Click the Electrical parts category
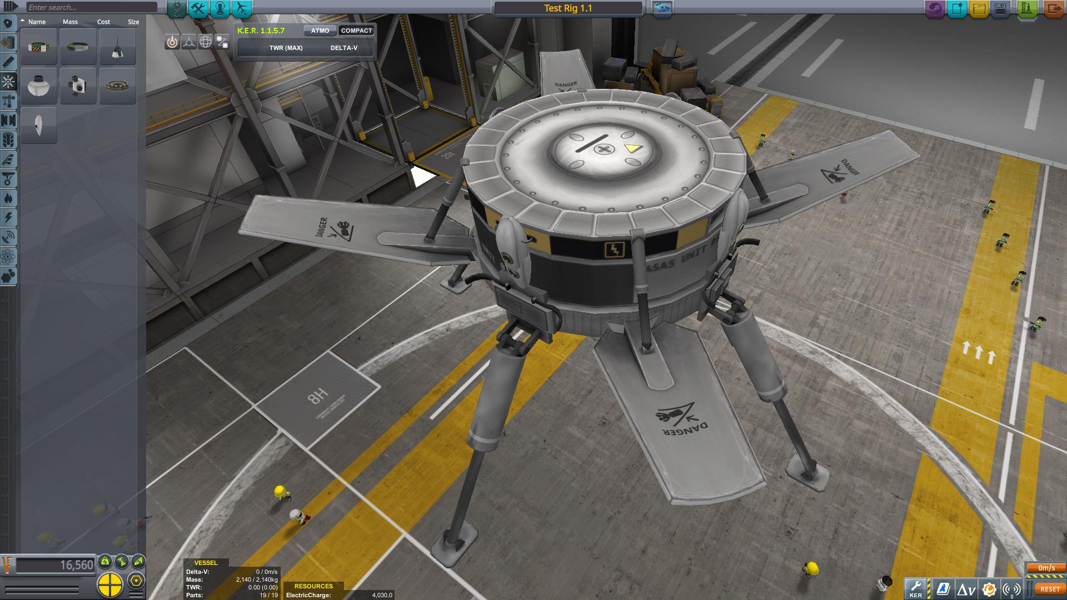 (x=8, y=218)
